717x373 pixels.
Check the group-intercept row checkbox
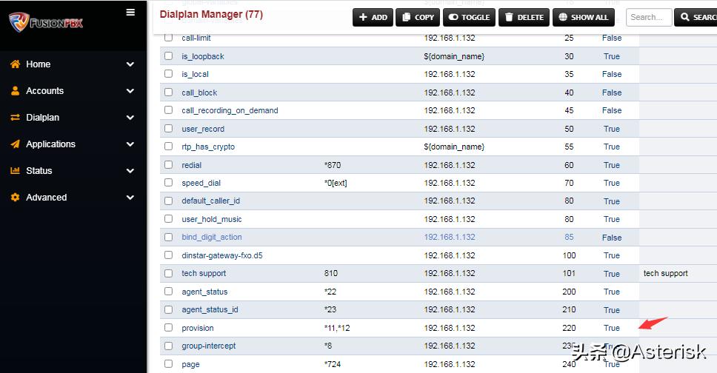coord(168,346)
